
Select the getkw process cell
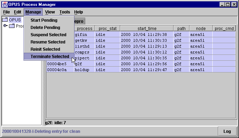click(x=85, y=40)
